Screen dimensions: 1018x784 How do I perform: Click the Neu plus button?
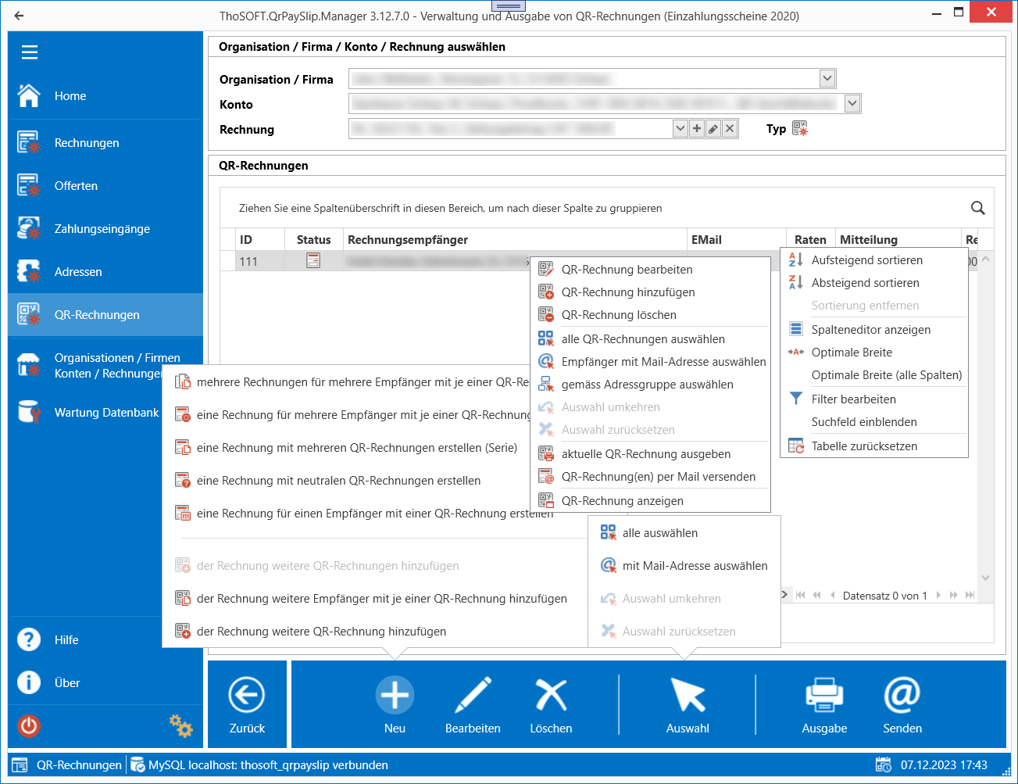395,704
